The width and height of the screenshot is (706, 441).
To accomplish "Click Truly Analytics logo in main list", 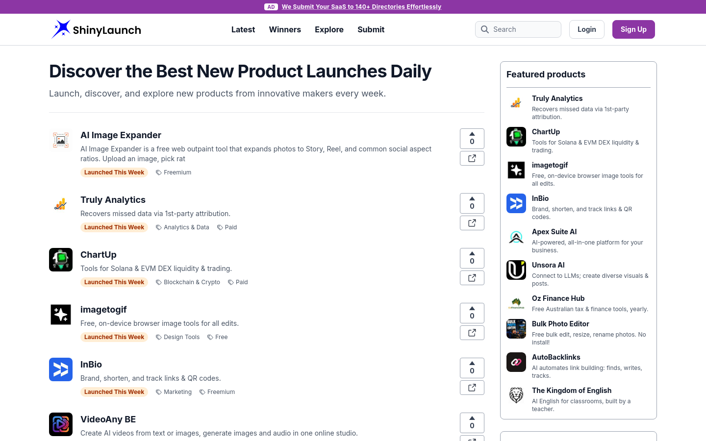I will tap(61, 205).
